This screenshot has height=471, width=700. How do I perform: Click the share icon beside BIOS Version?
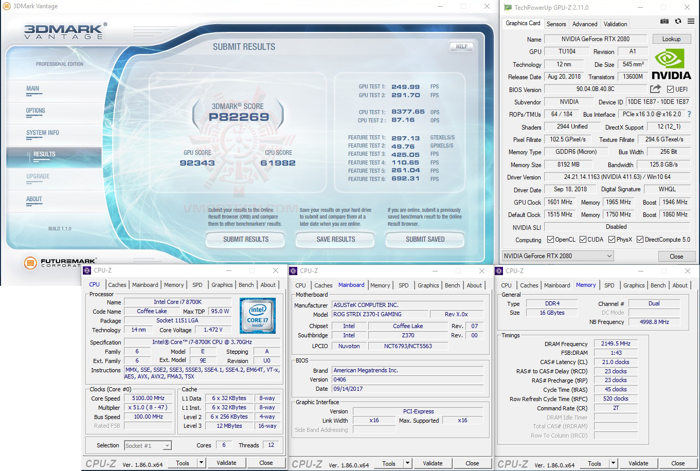pos(654,88)
